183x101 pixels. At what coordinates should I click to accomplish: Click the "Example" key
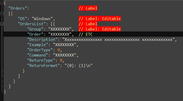[37, 45]
